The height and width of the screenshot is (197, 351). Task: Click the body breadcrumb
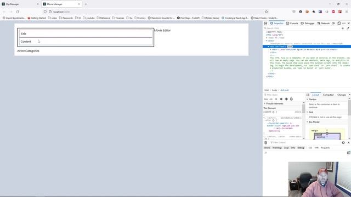click(x=274, y=90)
